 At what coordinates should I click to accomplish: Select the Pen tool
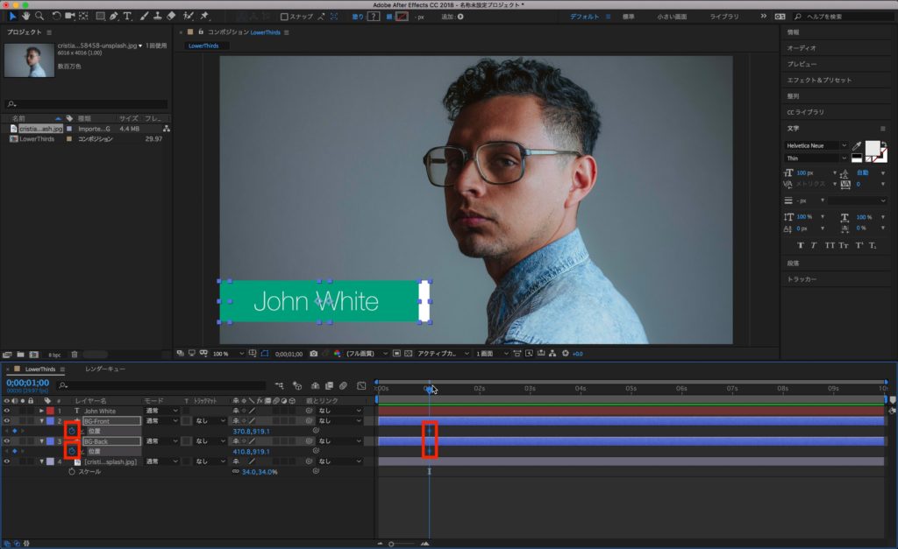click(114, 16)
